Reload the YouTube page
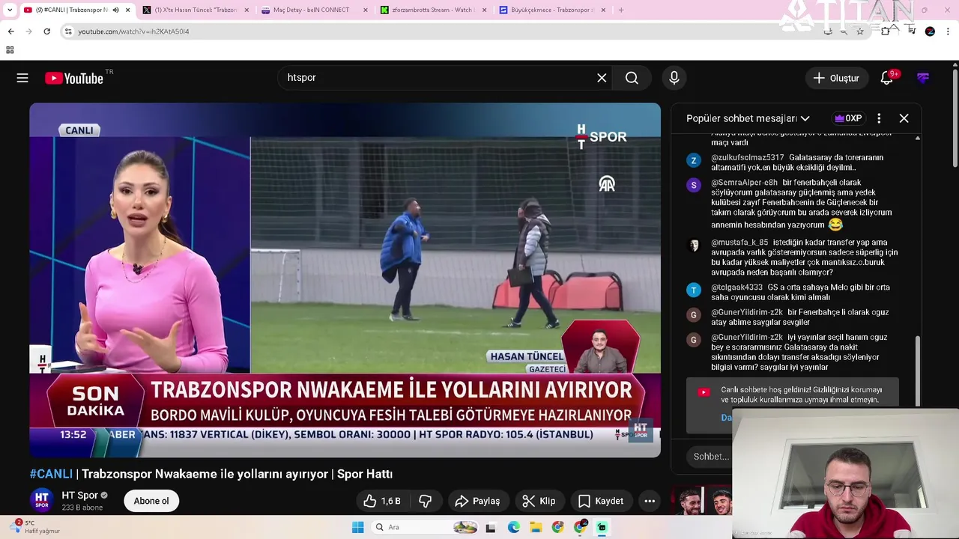959x539 pixels. tap(46, 31)
